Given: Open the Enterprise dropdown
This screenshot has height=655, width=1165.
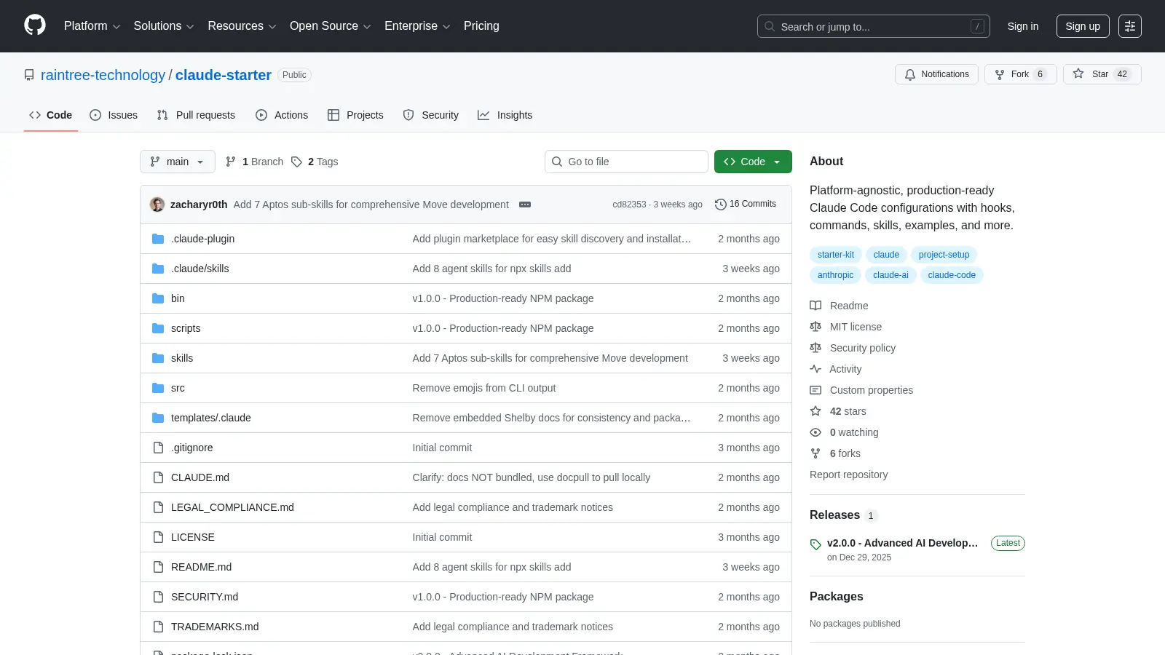Looking at the screenshot, I should pyautogui.click(x=417, y=26).
